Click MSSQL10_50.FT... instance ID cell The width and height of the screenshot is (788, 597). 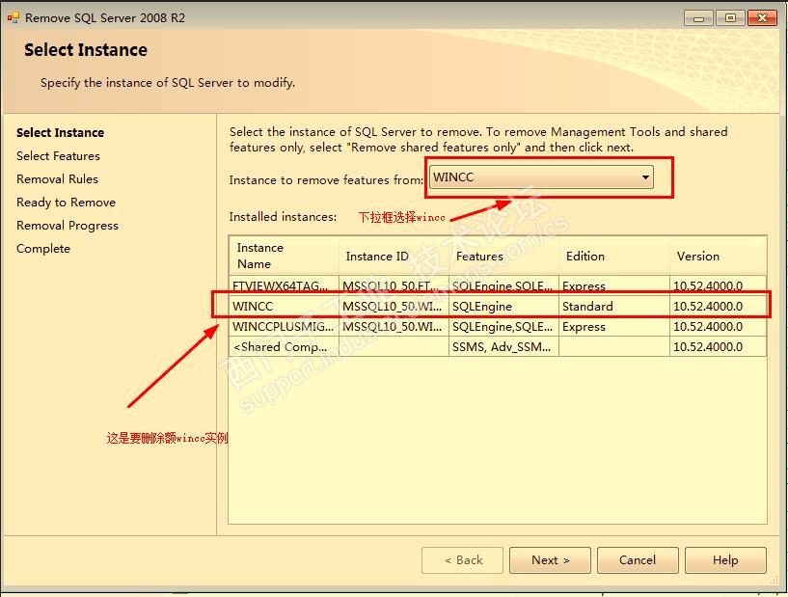tap(394, 285)
